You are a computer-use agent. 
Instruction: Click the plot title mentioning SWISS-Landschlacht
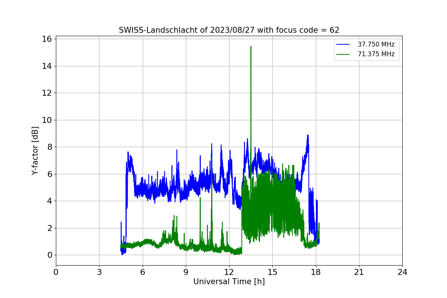(229, 30)
